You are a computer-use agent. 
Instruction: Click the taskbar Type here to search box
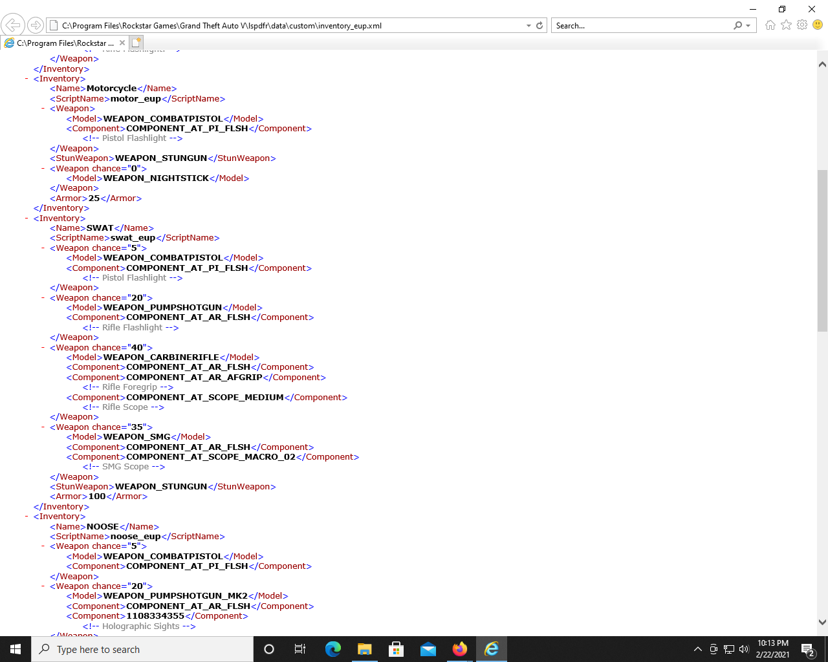pyautogui.click(x=142, y=649)
